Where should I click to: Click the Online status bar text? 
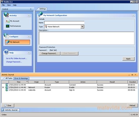pos(4,115)
